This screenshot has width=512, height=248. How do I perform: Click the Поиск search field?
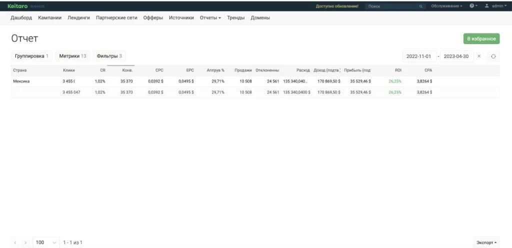(391, 6)
